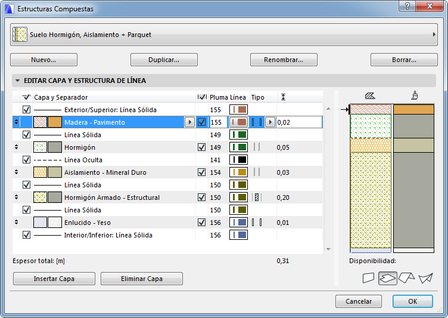The width and height of the screenshot is (448, 318).
Task: Click the Help question mark button
Action: click(407, 6)
